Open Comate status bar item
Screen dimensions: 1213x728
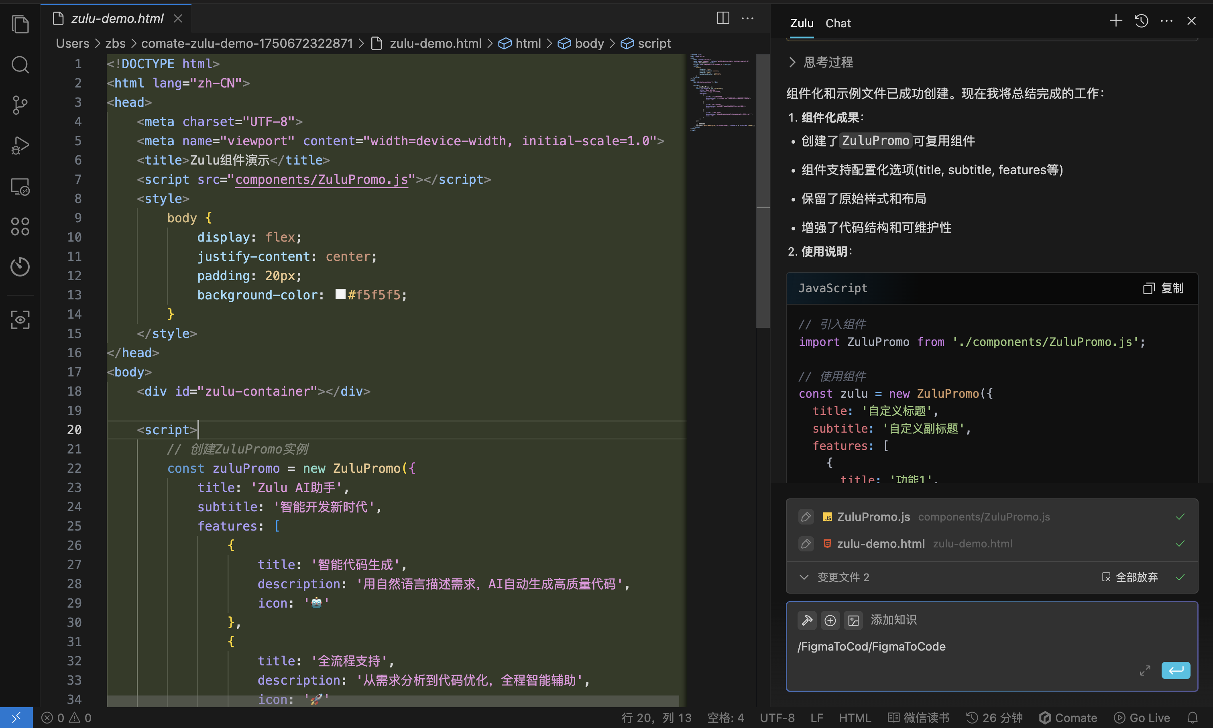[x=1068, y=718]
